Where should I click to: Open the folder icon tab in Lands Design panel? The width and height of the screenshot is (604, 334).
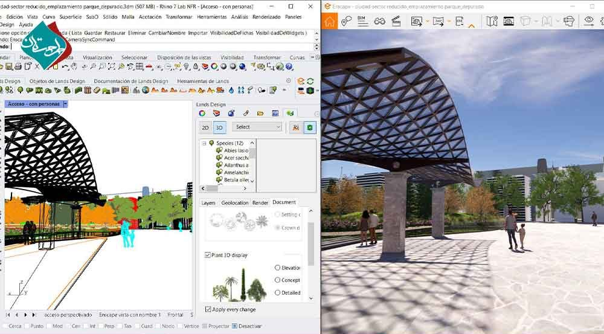(260, 114)
